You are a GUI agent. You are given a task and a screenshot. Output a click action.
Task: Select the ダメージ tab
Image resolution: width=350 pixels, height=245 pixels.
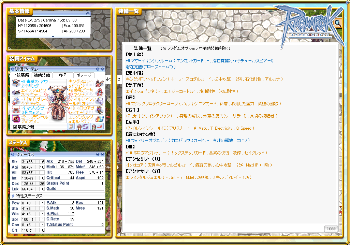pos(83,75)
